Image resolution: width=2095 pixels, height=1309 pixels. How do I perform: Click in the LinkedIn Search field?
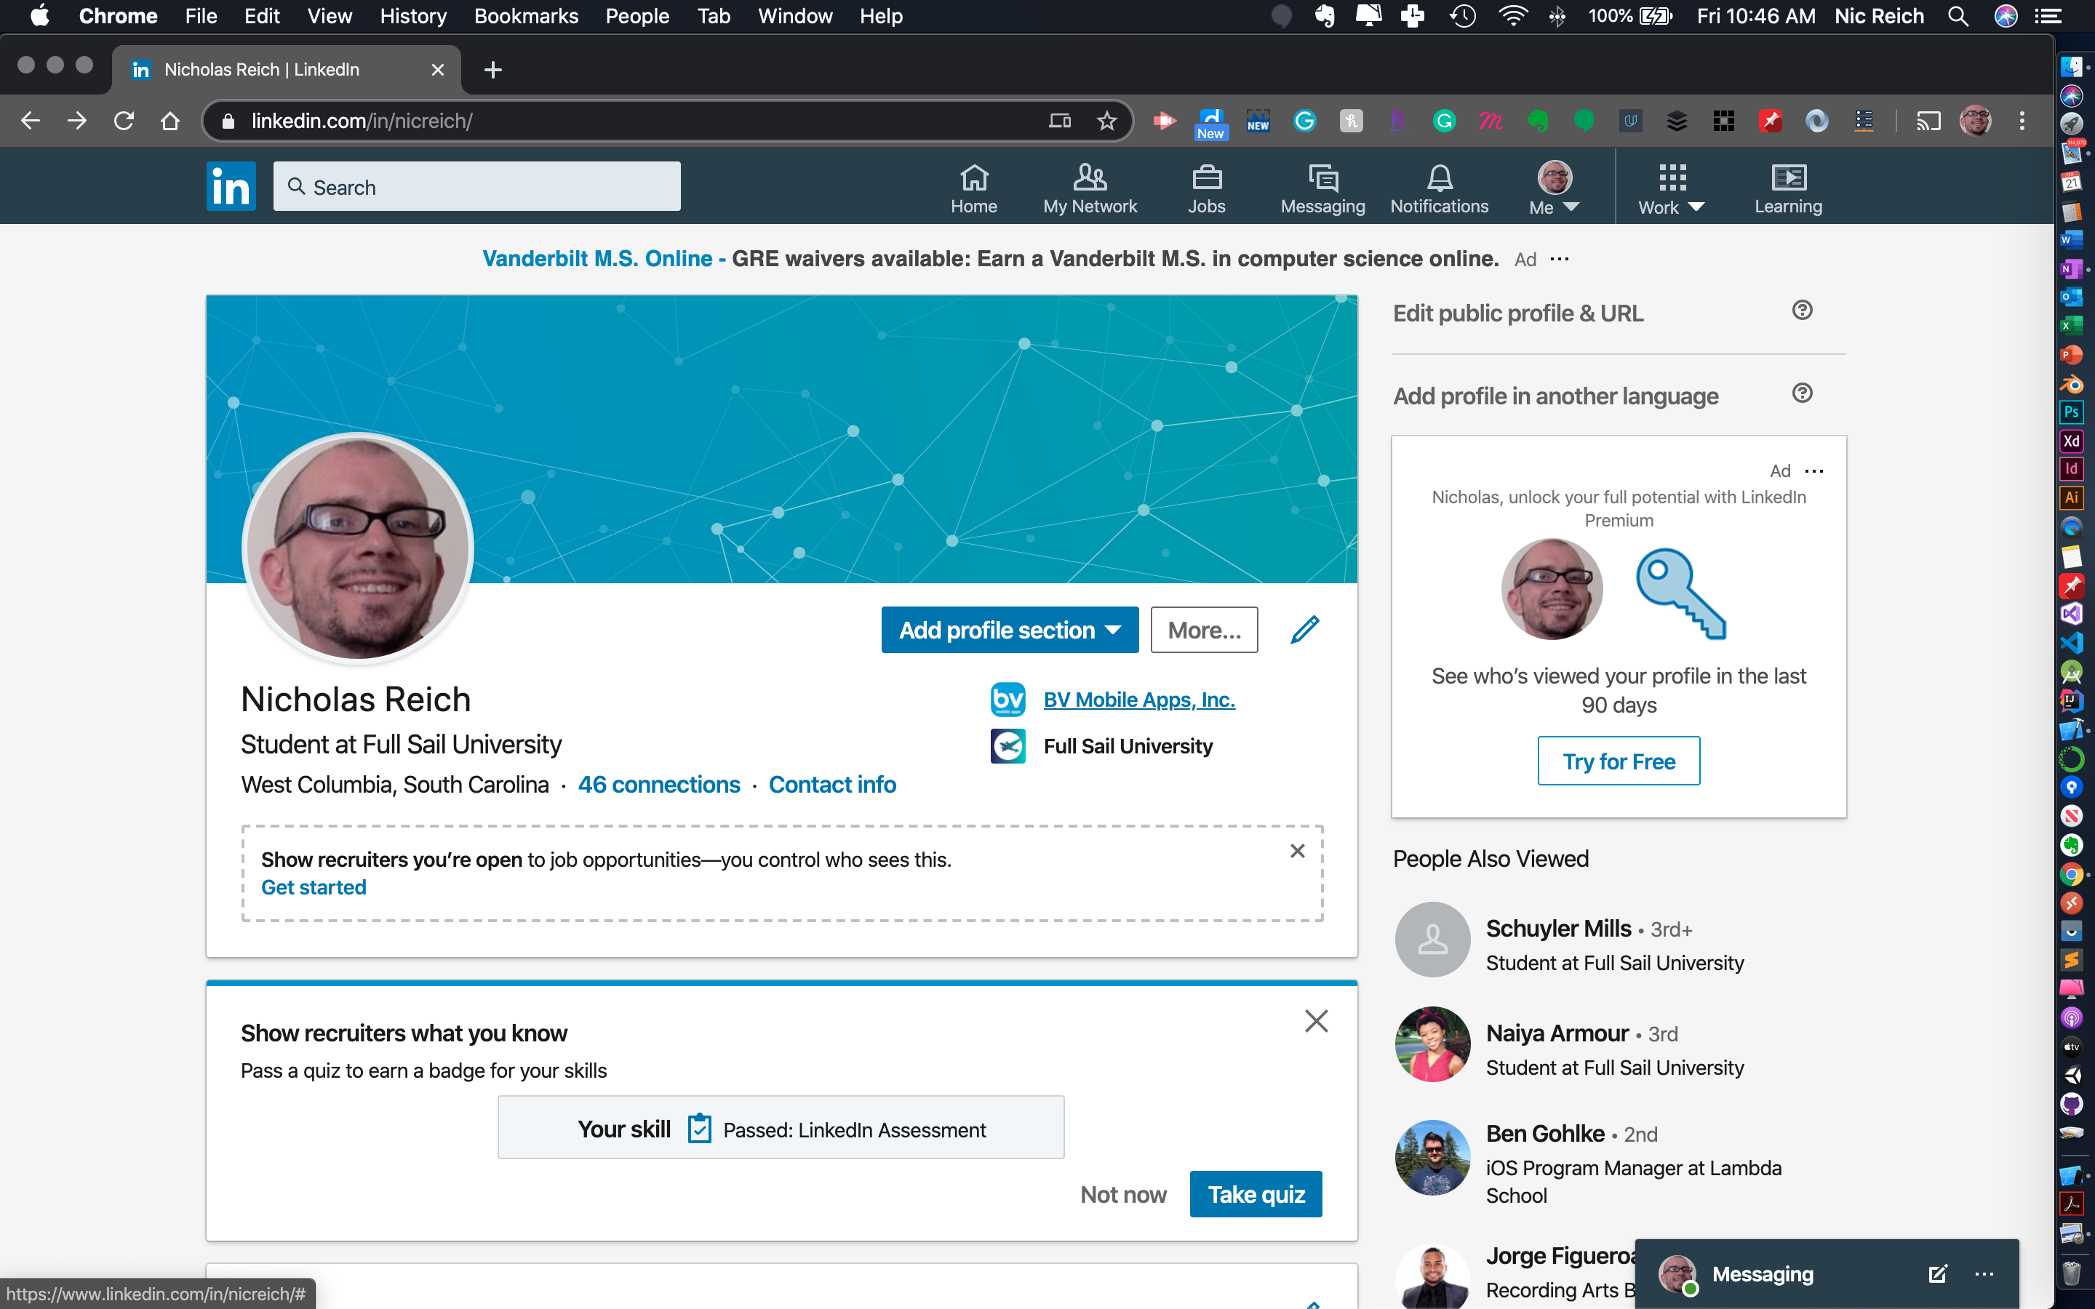(484, 187)
